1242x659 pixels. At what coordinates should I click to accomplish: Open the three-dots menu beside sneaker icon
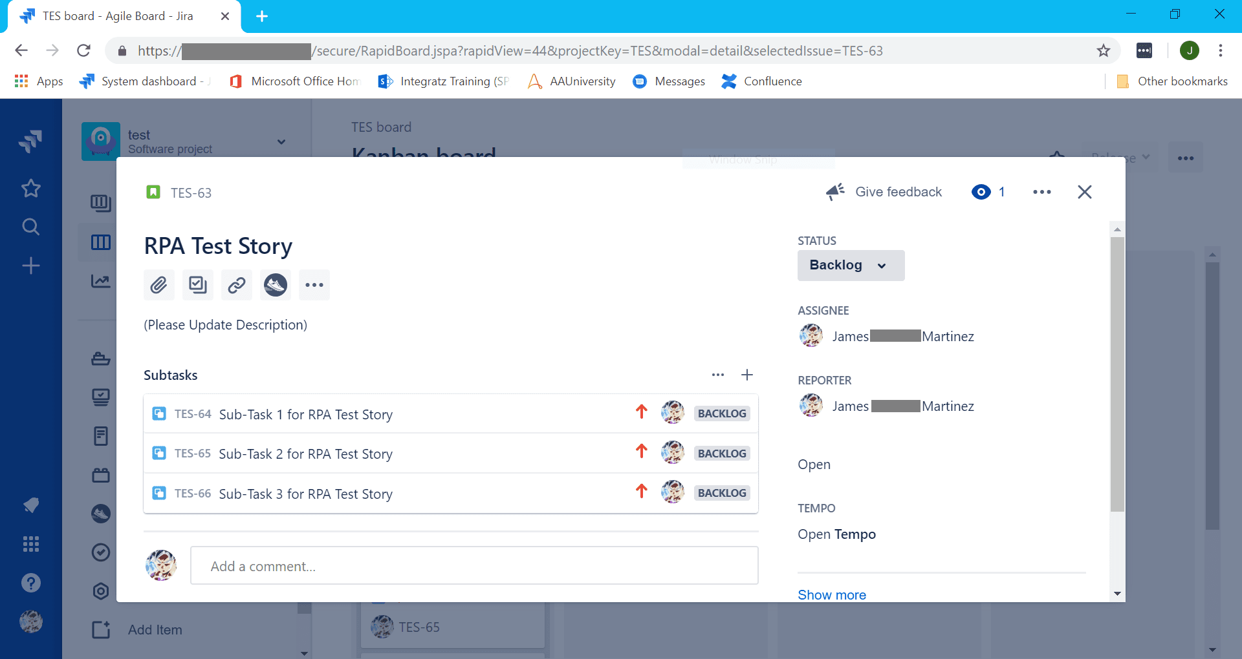(x=314, y=285)
